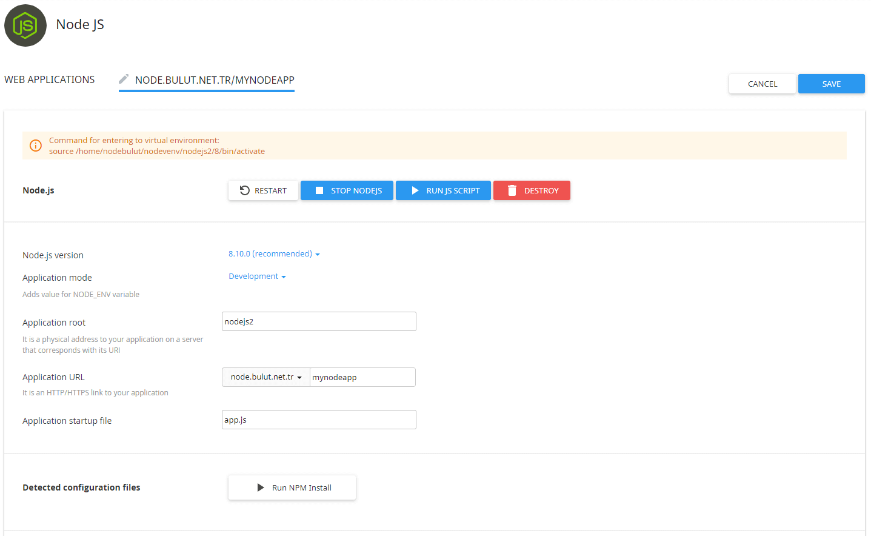Click the pencil edit icon beside app URL tab
Viewport: 871px width, 536px height.
point(124,79)
